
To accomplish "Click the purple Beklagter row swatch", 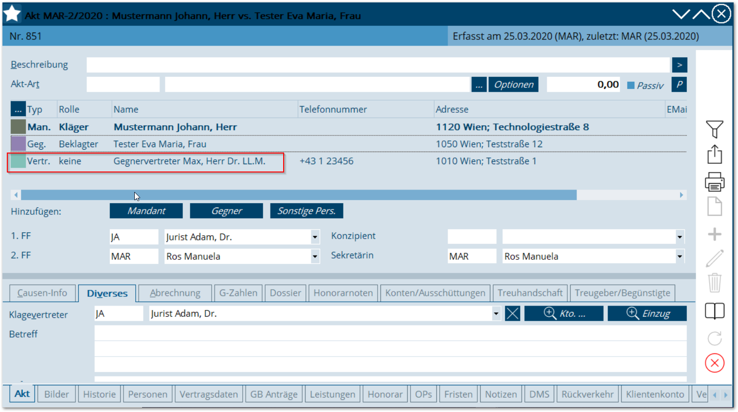I will tap(18, 144).
